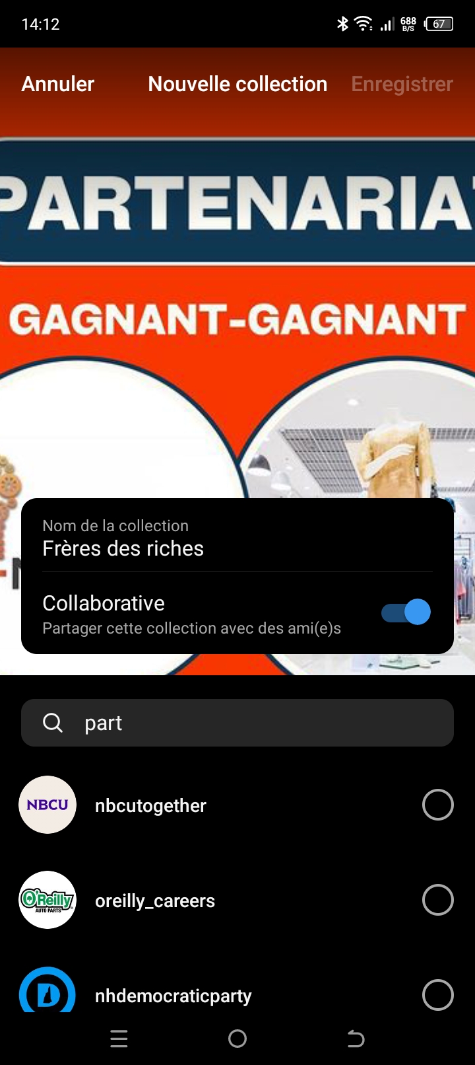Select the radio button for nbcutogether
The width and height of the screenshot is (475, 1065).
pyautogui.click(x=438, y=805)
